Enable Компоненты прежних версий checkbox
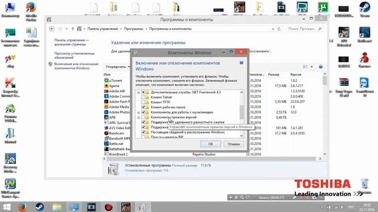Viewport: 378px width, 212px height. tap(143, 117)
